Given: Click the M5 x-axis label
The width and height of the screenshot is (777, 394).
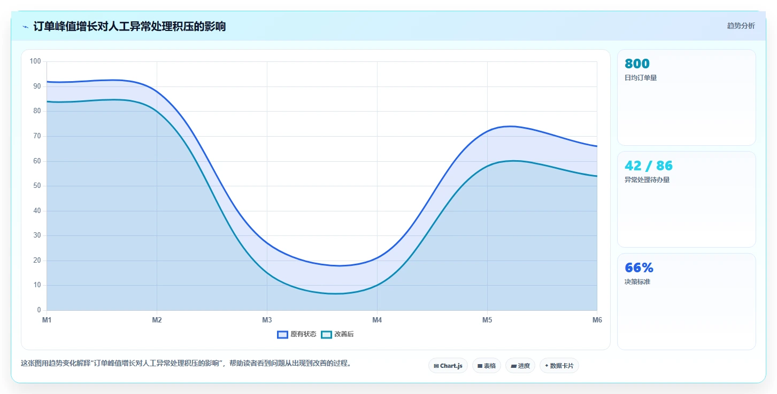Looking at the screenshot, I should (x=487, y=320).
